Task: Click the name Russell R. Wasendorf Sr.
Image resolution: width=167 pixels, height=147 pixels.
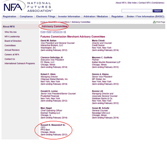Action: pos(53,125)
